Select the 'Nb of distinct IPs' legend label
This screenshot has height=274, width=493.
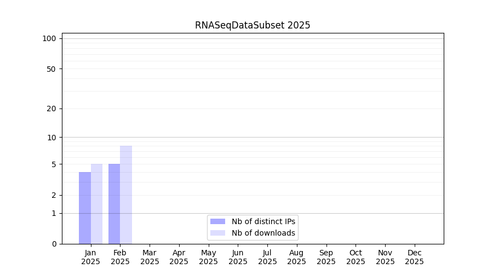click(x=263, y=221)
